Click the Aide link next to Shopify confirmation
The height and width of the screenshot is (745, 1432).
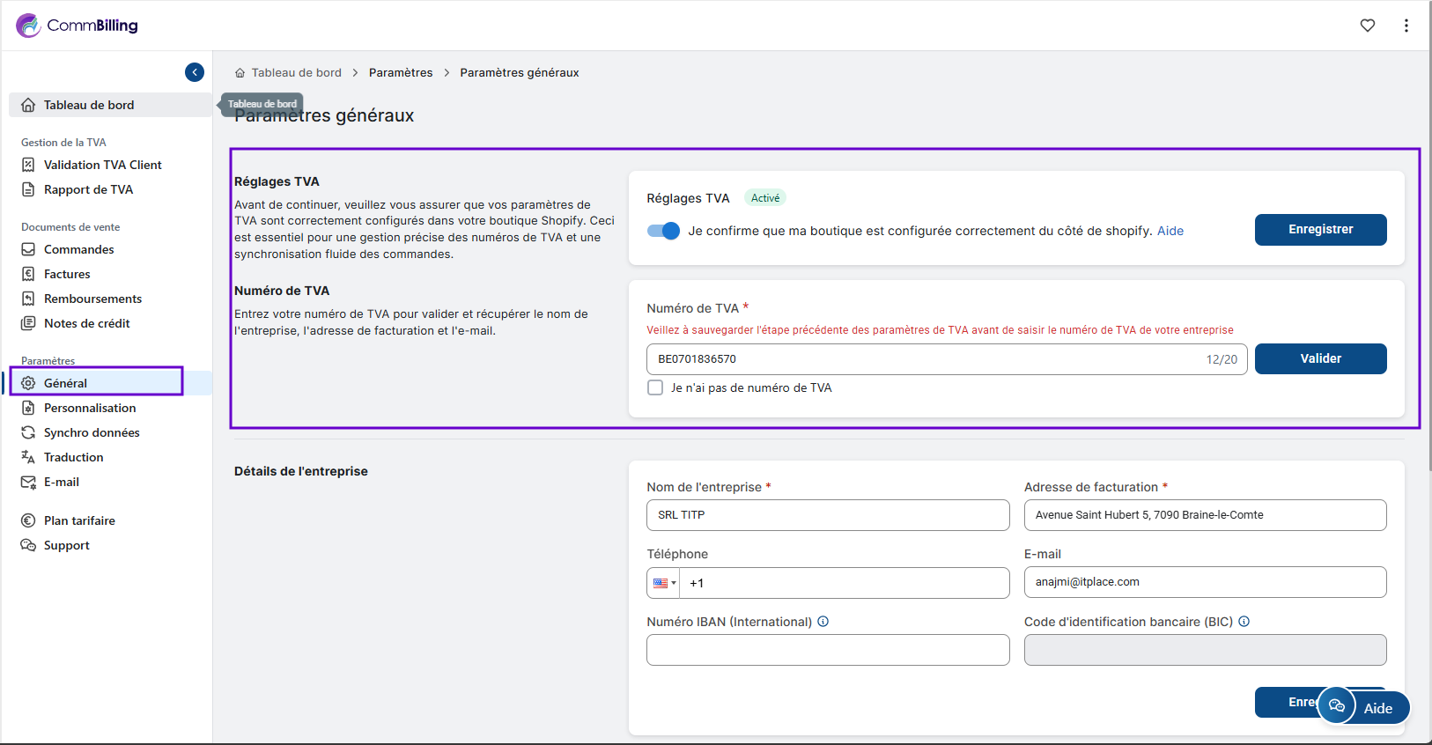[x=1170, y=231]
